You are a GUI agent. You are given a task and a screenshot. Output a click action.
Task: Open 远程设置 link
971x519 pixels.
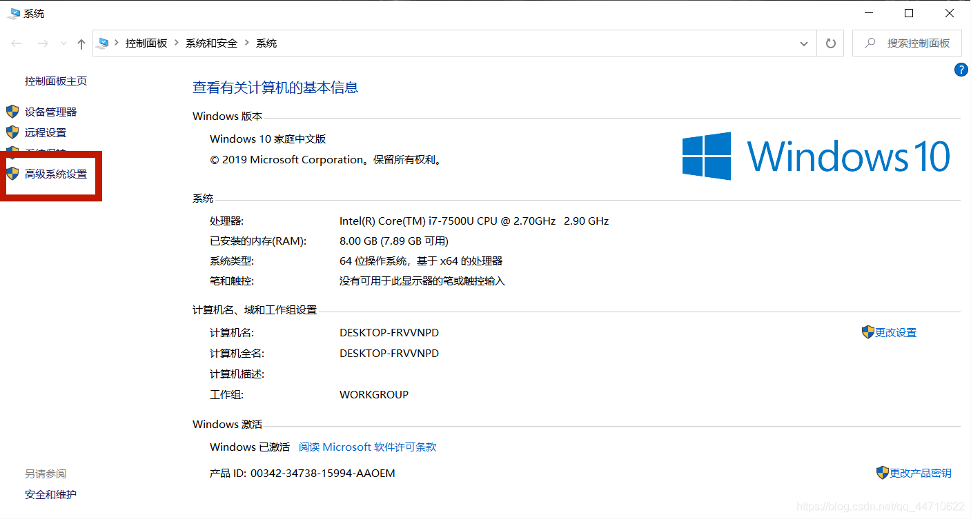tap(46, 132)
